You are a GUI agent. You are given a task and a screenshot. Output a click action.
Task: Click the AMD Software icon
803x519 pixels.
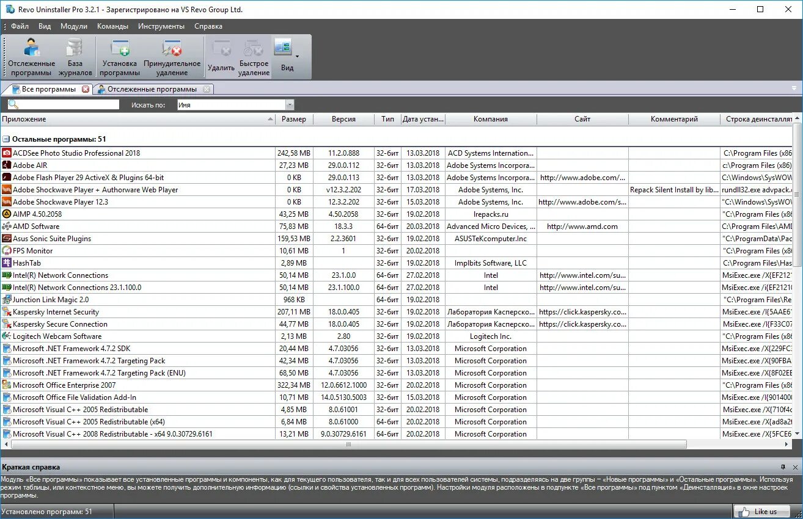(x=7, y=227)
